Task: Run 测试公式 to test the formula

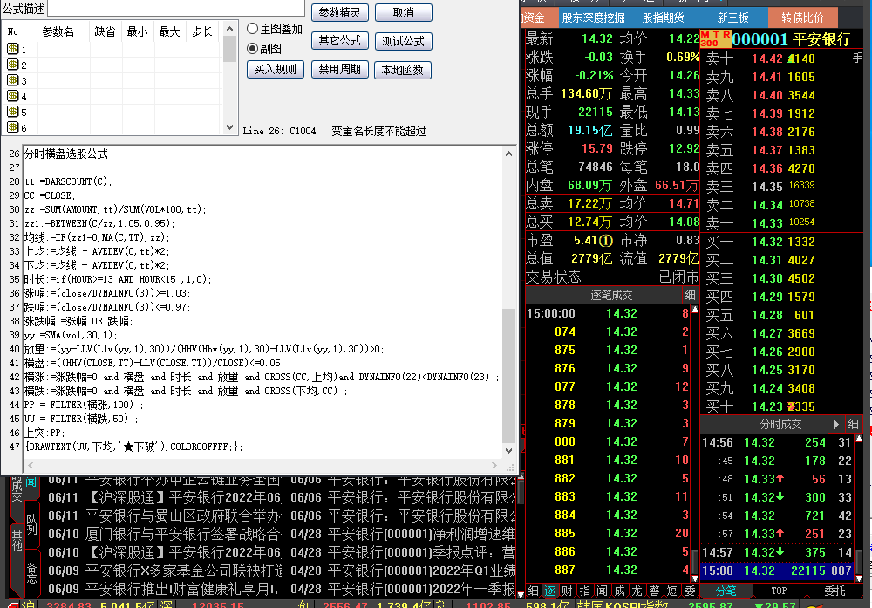Action: coord(403,41)
